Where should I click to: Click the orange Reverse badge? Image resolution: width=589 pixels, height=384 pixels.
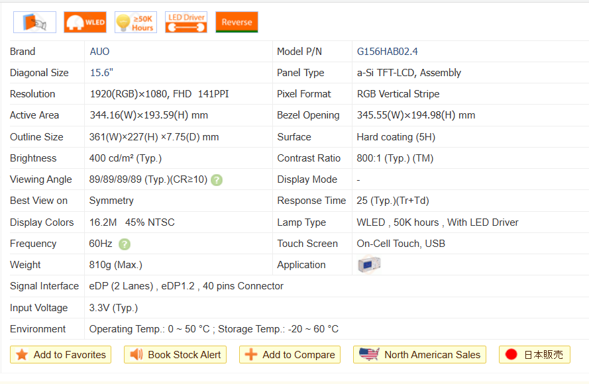[237, 22]
